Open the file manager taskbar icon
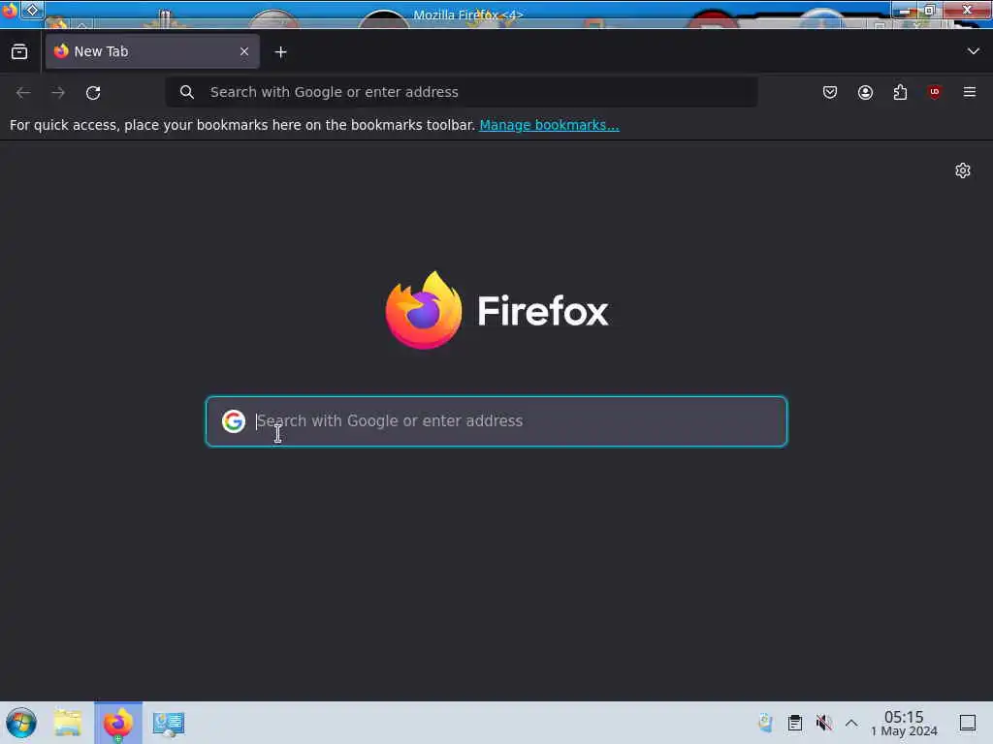This screenshot has width=993, height=744. point(68,723)
